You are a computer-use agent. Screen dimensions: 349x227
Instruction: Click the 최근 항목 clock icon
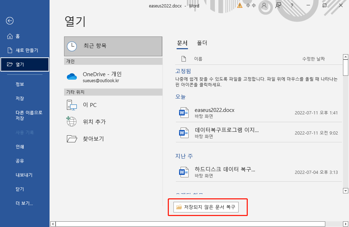[72, 46]
